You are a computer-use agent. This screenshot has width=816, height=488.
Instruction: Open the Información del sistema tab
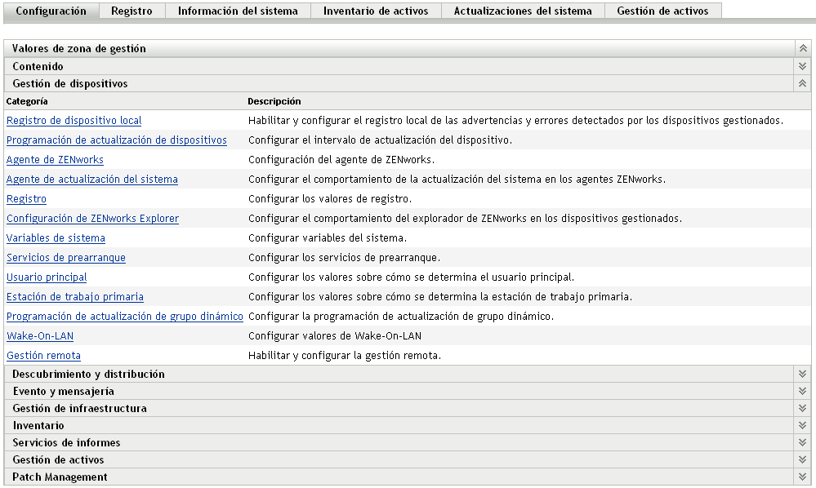[232, 11]
